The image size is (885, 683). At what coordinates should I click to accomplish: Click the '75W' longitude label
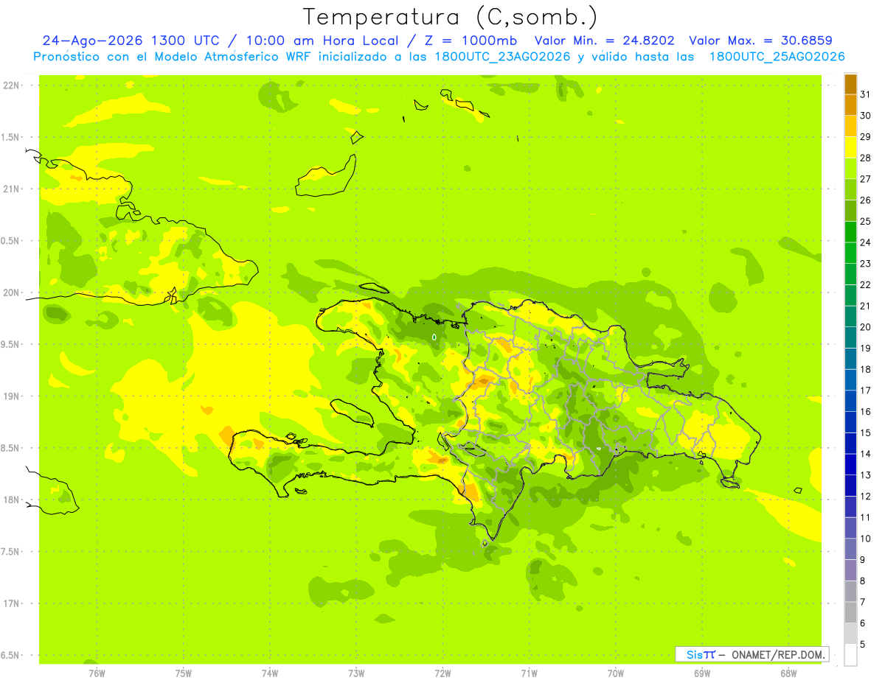pyautogui.click(x=184, y=673)
